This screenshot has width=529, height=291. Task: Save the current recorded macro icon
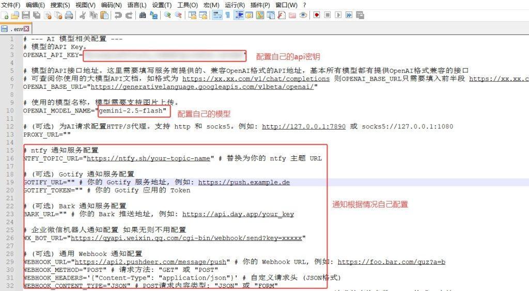(x=360, y=15)
